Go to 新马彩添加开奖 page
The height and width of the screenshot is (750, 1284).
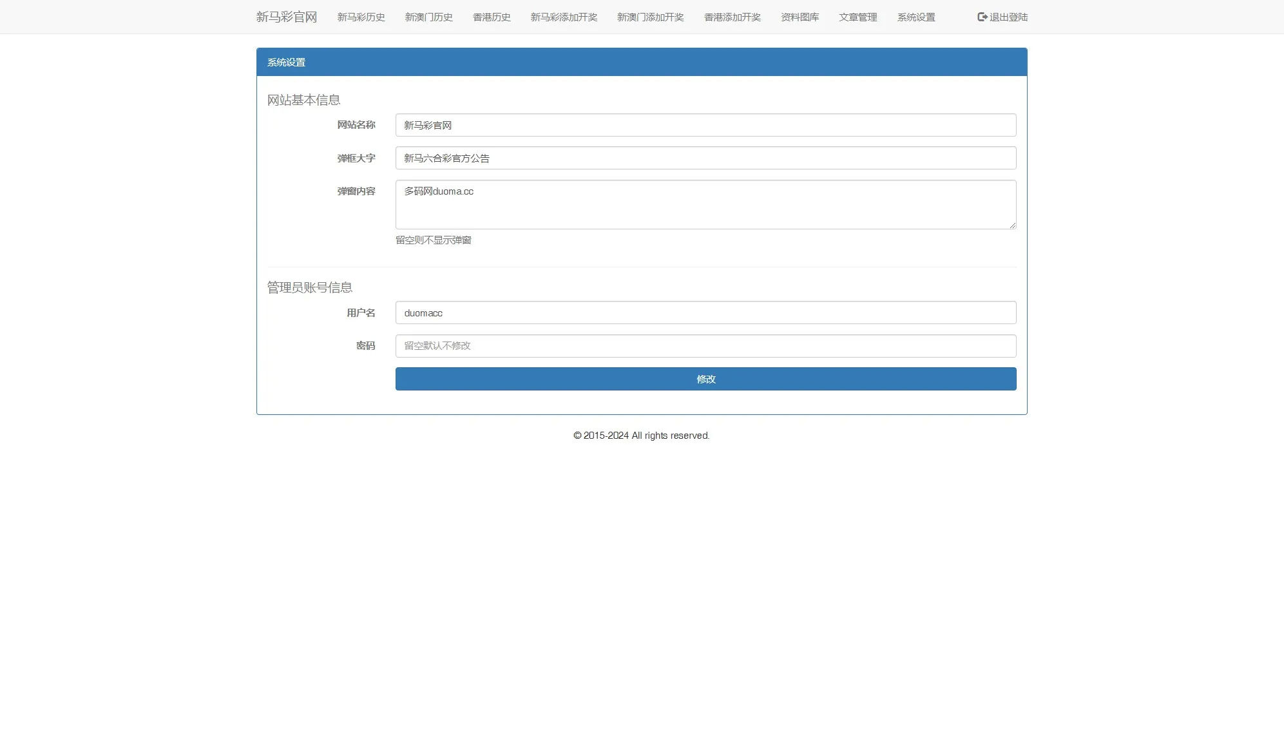click(562, 17)
